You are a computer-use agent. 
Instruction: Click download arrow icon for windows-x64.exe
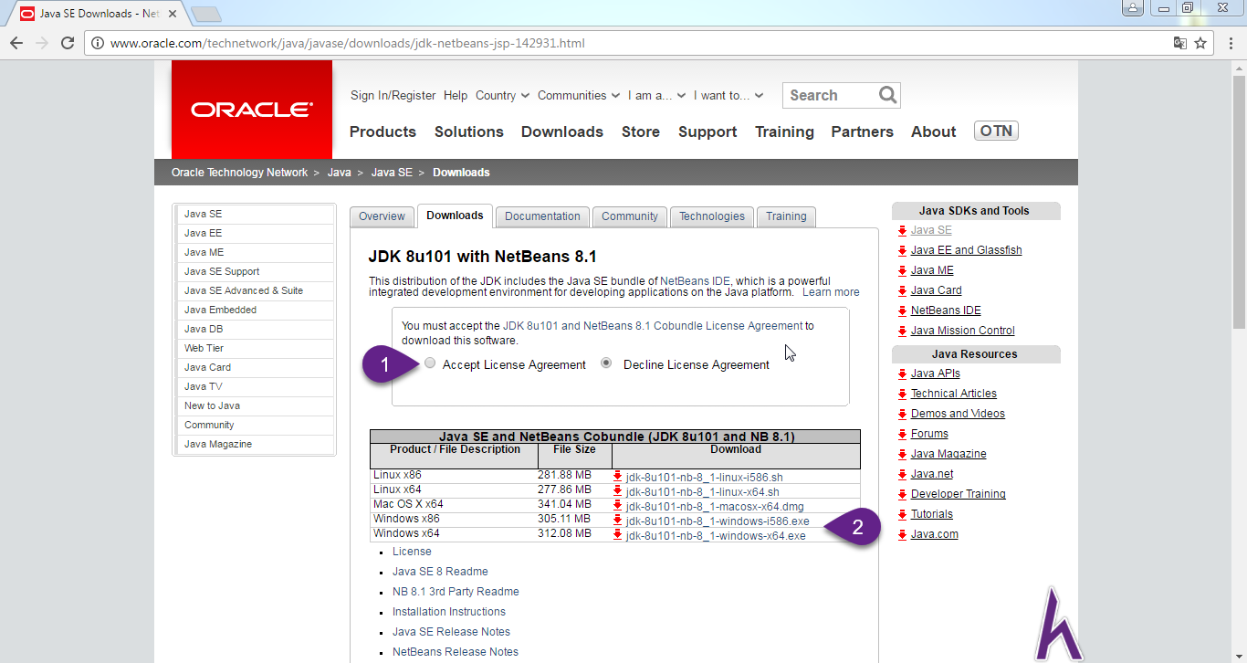[x=618, y=535]
